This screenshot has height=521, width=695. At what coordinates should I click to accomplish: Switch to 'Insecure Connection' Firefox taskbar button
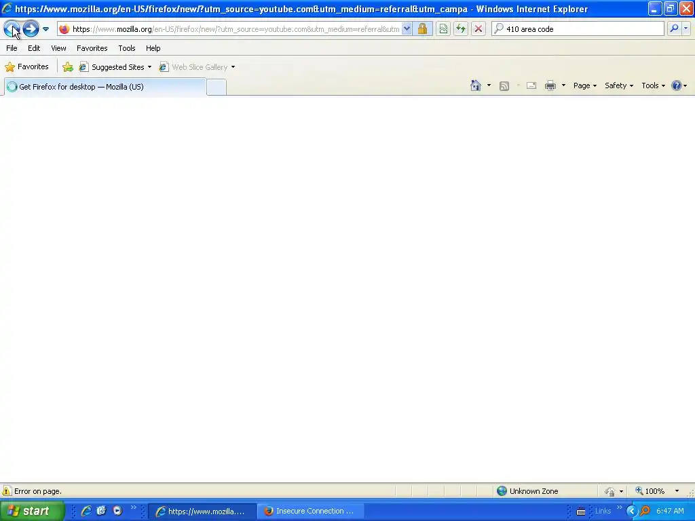(311, 512)
